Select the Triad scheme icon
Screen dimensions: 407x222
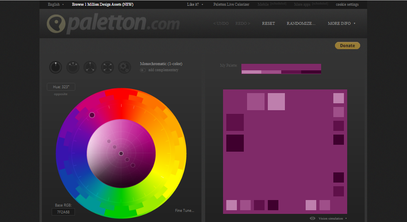coord(90,67)
